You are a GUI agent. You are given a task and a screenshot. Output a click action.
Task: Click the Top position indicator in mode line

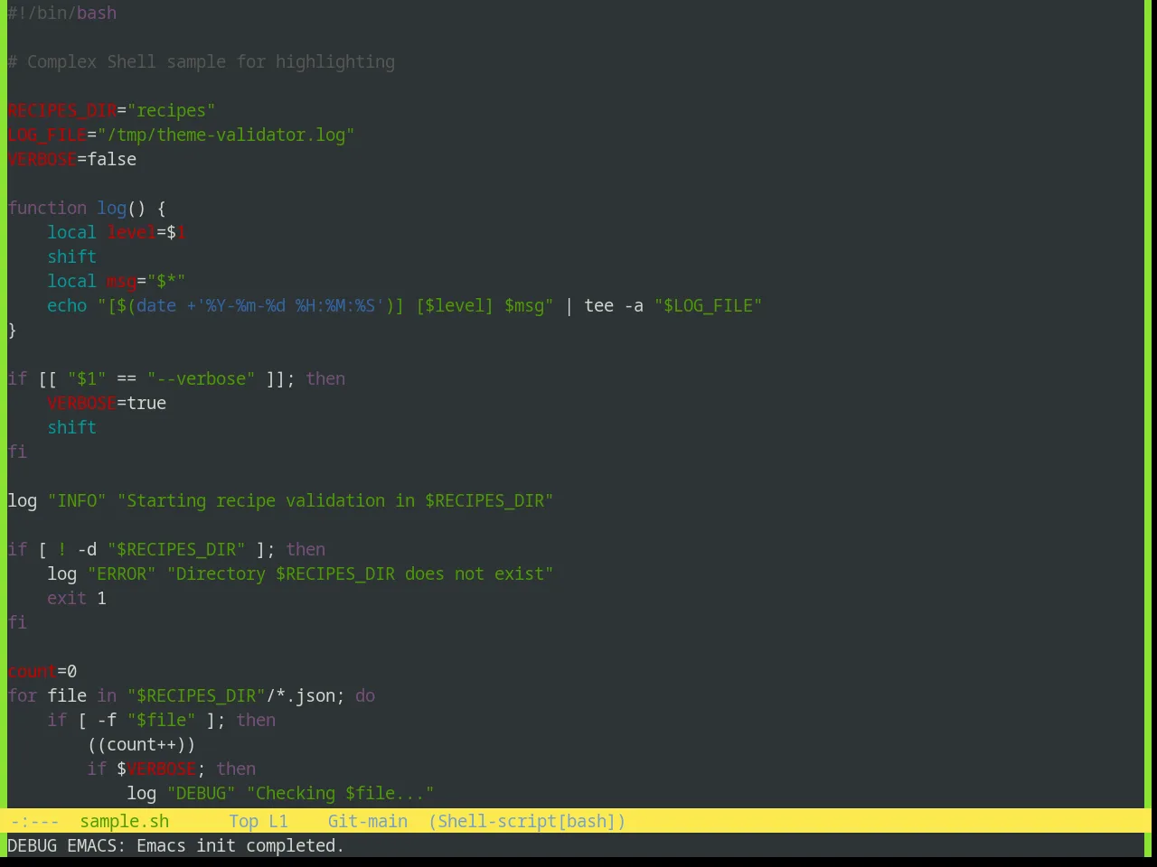(x=243, y=821)
